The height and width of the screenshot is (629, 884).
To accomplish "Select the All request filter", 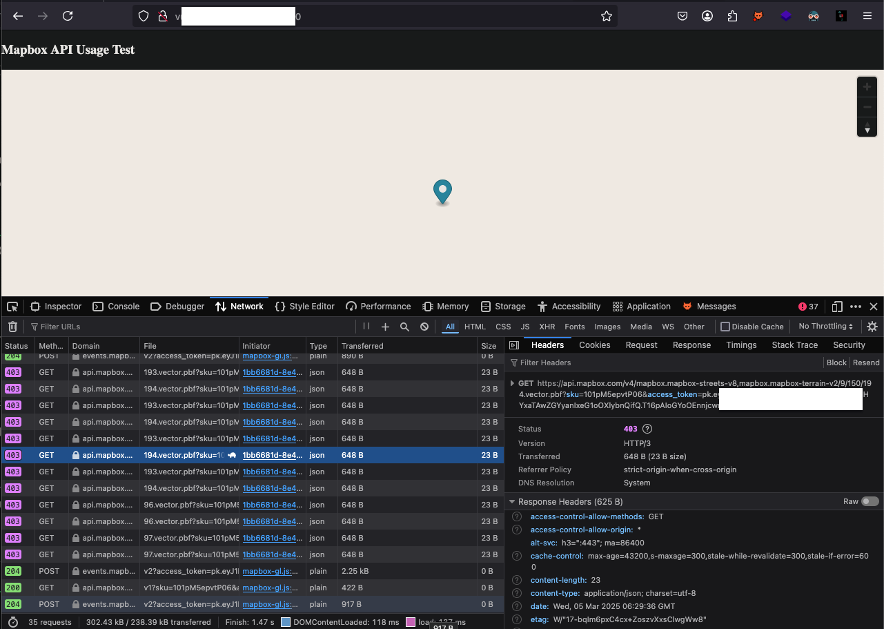I will [x=450, y=327].
